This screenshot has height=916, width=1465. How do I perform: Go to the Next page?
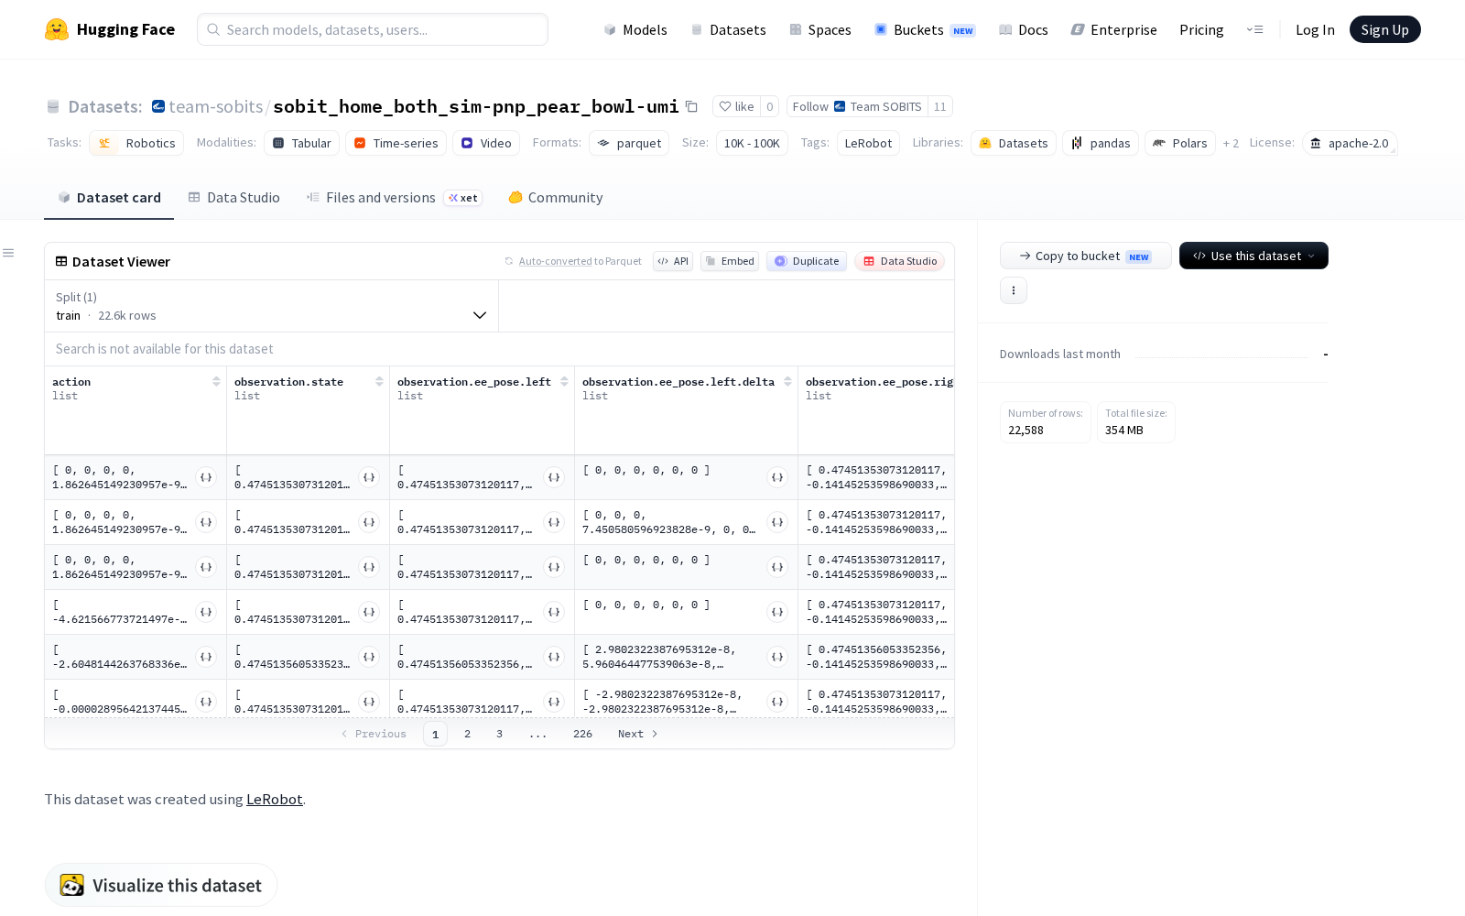(638, 734)
